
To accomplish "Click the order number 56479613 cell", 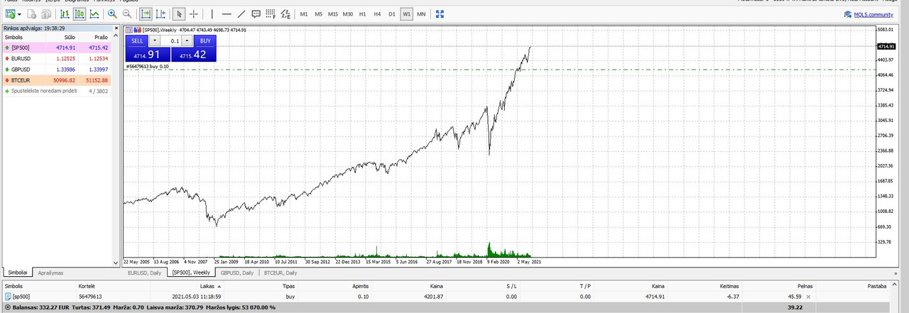I will click(x=90, y=296).
